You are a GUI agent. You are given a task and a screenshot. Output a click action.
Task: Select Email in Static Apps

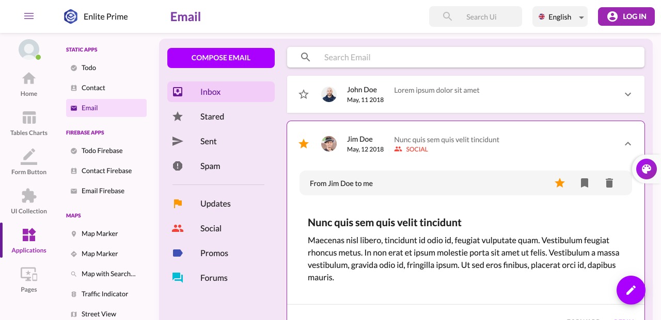coord(106,108)
